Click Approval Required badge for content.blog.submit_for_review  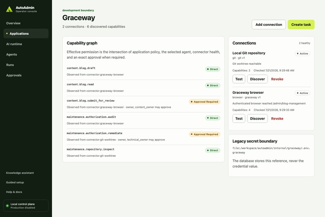[x=204, y=102]
